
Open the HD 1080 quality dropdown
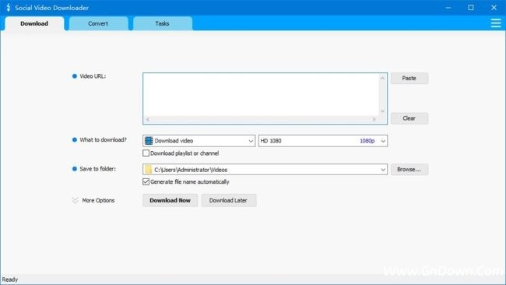pyautogui.click(x=323, y=141)
